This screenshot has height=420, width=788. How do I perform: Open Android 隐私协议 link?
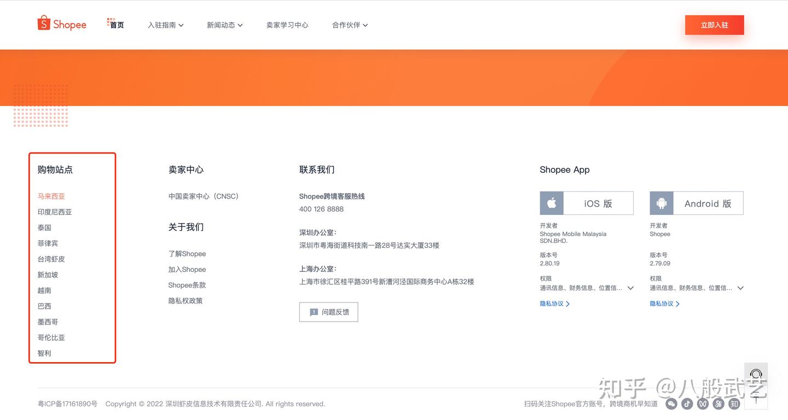point(665,304)
